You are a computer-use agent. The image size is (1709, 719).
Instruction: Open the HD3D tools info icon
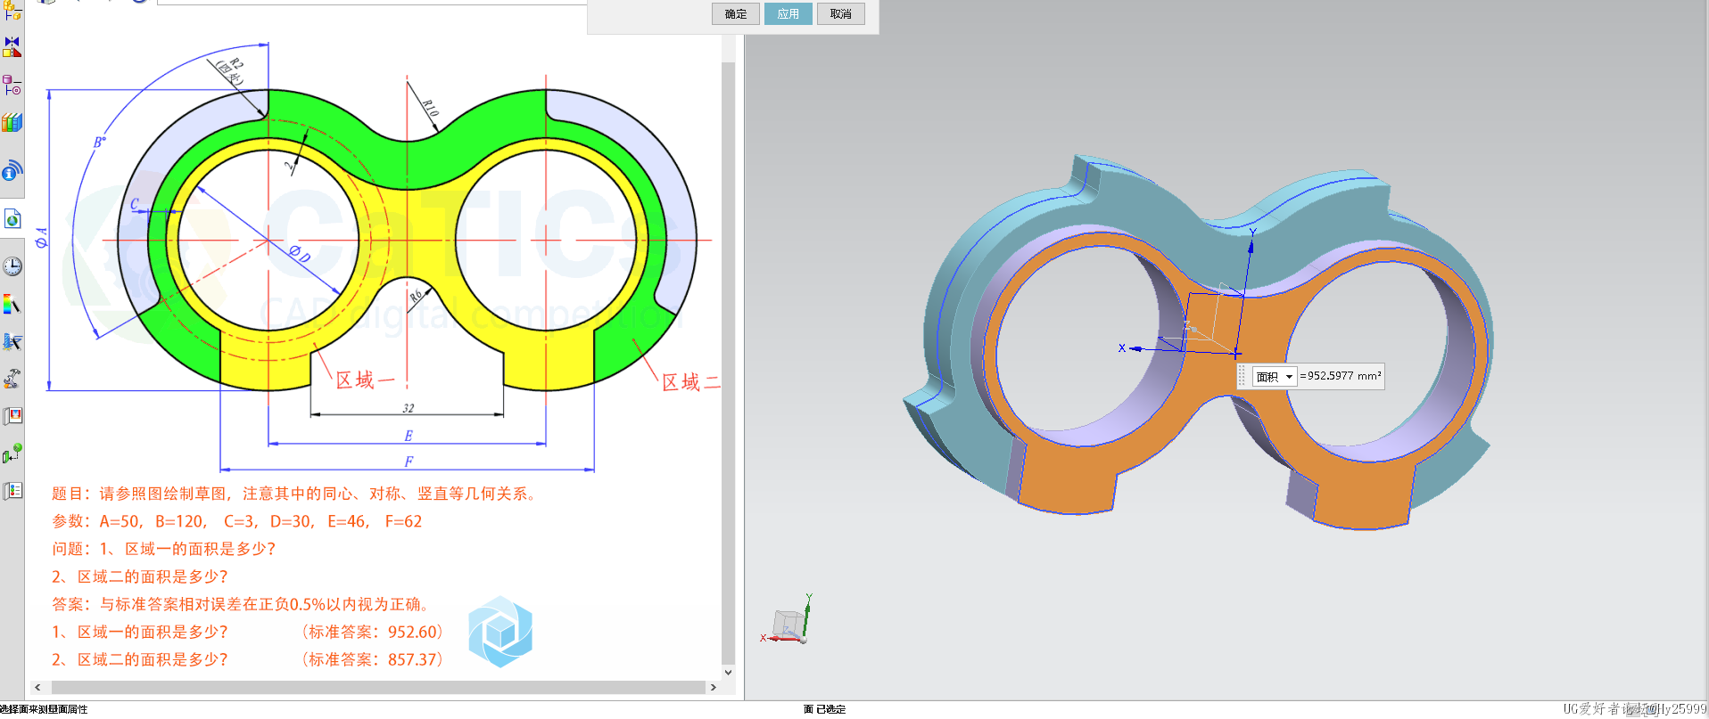12,170
